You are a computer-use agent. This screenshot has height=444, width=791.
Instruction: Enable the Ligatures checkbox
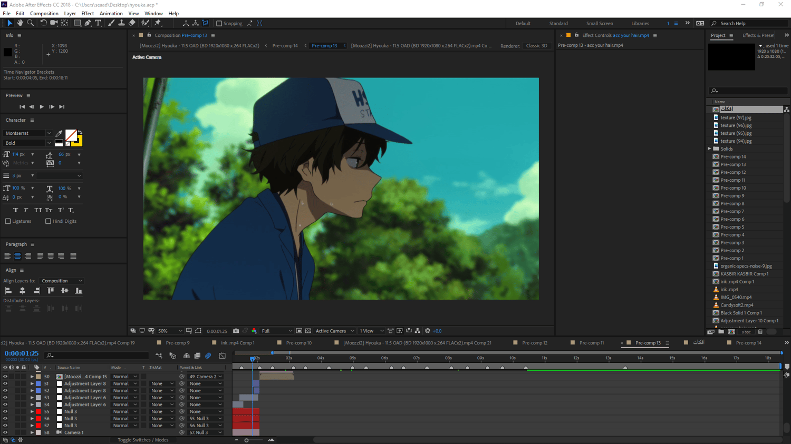coord(8,221)
